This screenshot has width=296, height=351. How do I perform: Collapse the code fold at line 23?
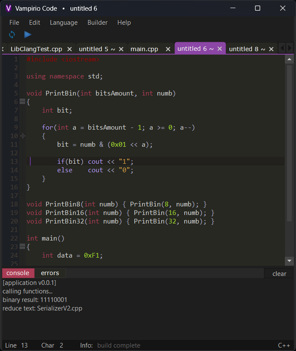click(x=22, y=247)
